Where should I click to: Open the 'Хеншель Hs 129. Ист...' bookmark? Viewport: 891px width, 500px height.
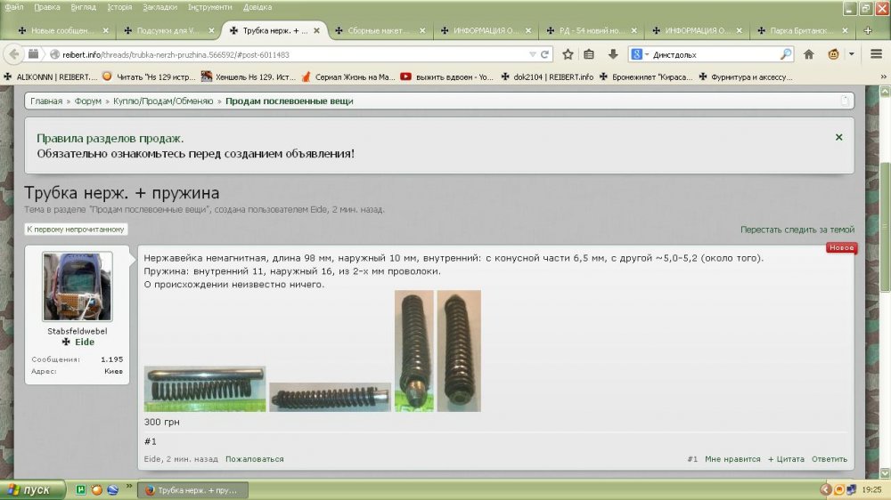tap(249, 77)
